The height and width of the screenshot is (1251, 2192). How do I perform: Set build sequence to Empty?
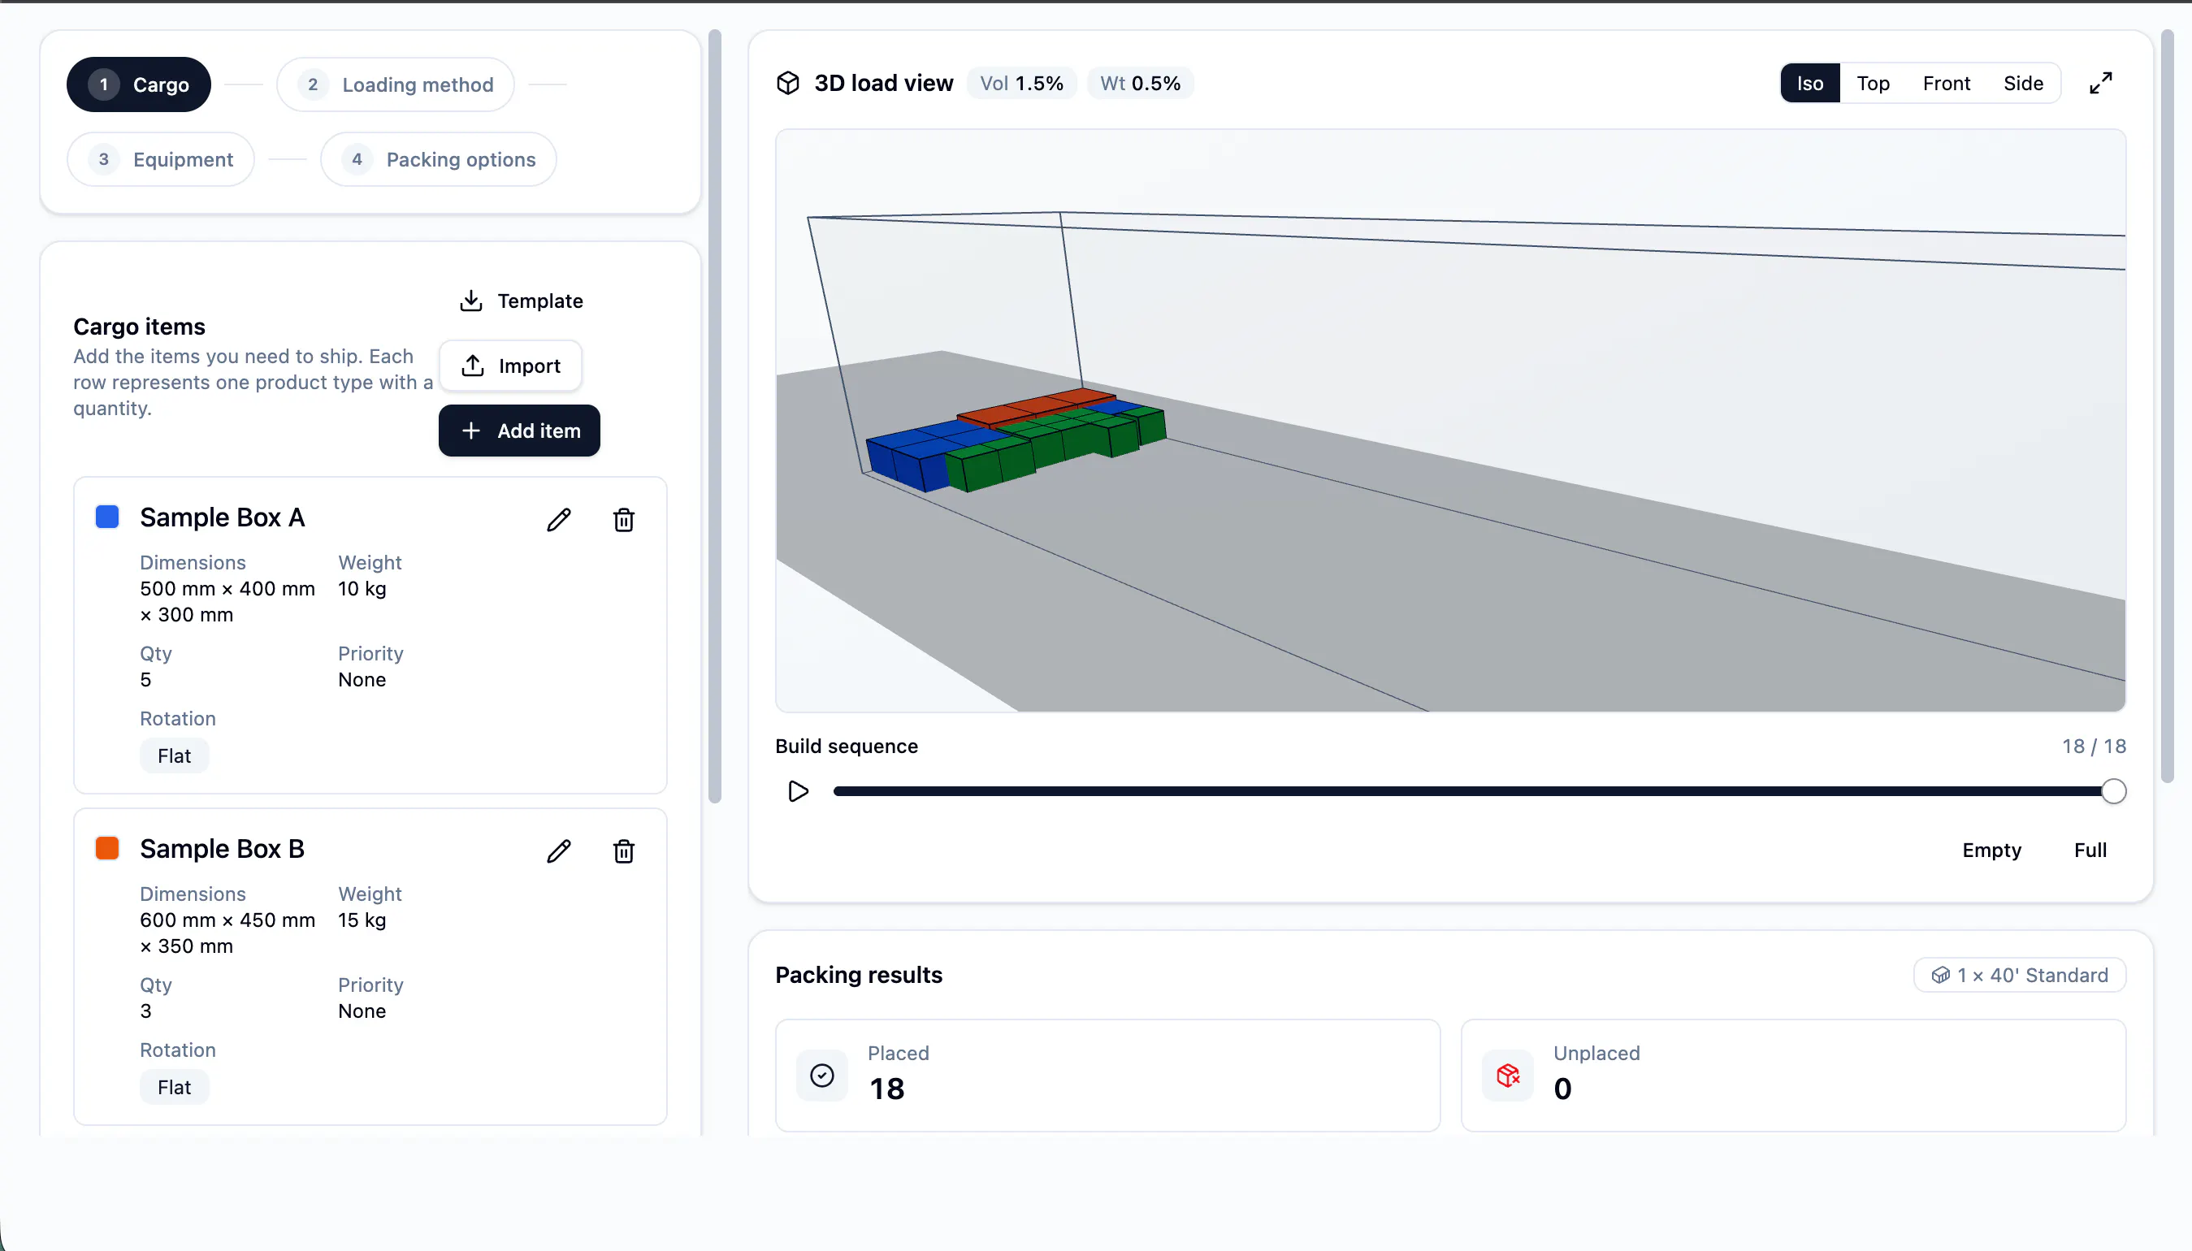[x=1991, y=850]
